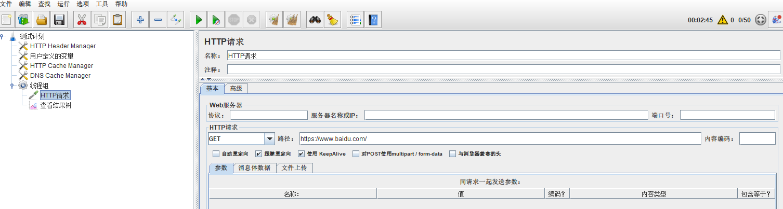The height and width of the screenshot is (209, 783).
Task: Open the 运行 menu
Action: tap(63, 4)
